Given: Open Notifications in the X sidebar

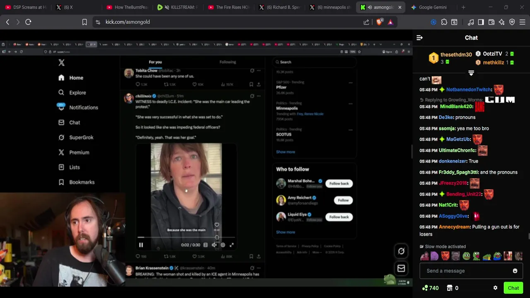Looking at the screenshot, I should (78, 107).
